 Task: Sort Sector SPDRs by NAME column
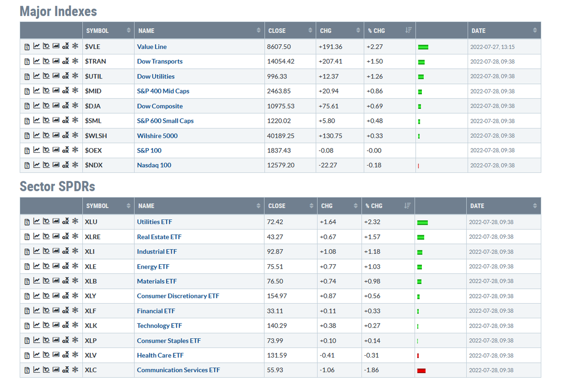[x=199, y=206]
